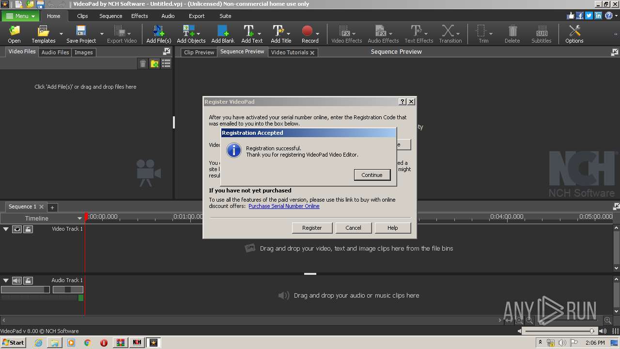Collapse Audio Track 1 triangle
This screenshot has height=349, width=620.
point(6,280)
